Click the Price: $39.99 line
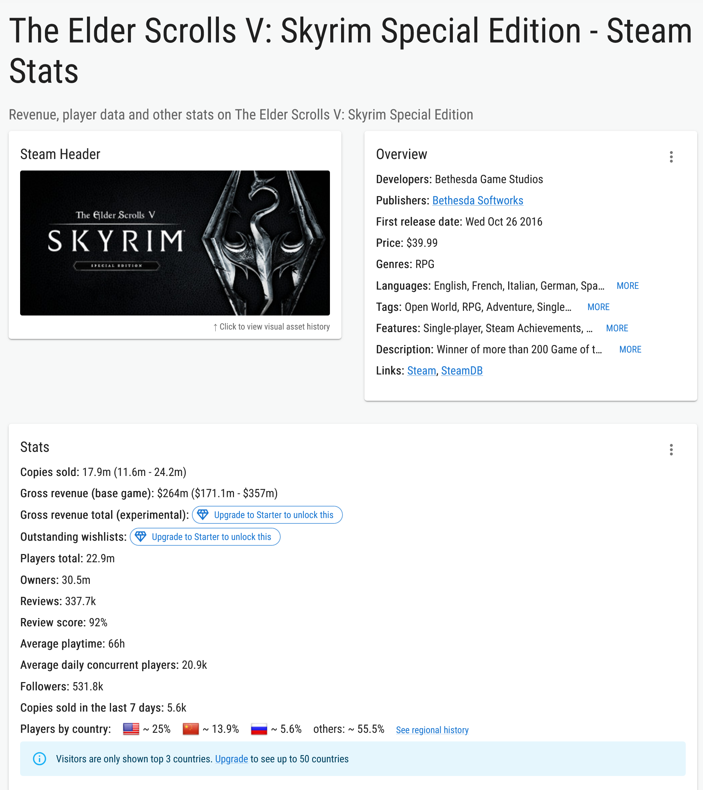Image resolution: width=703 pixels, height=790 pixels. [407, 243]
